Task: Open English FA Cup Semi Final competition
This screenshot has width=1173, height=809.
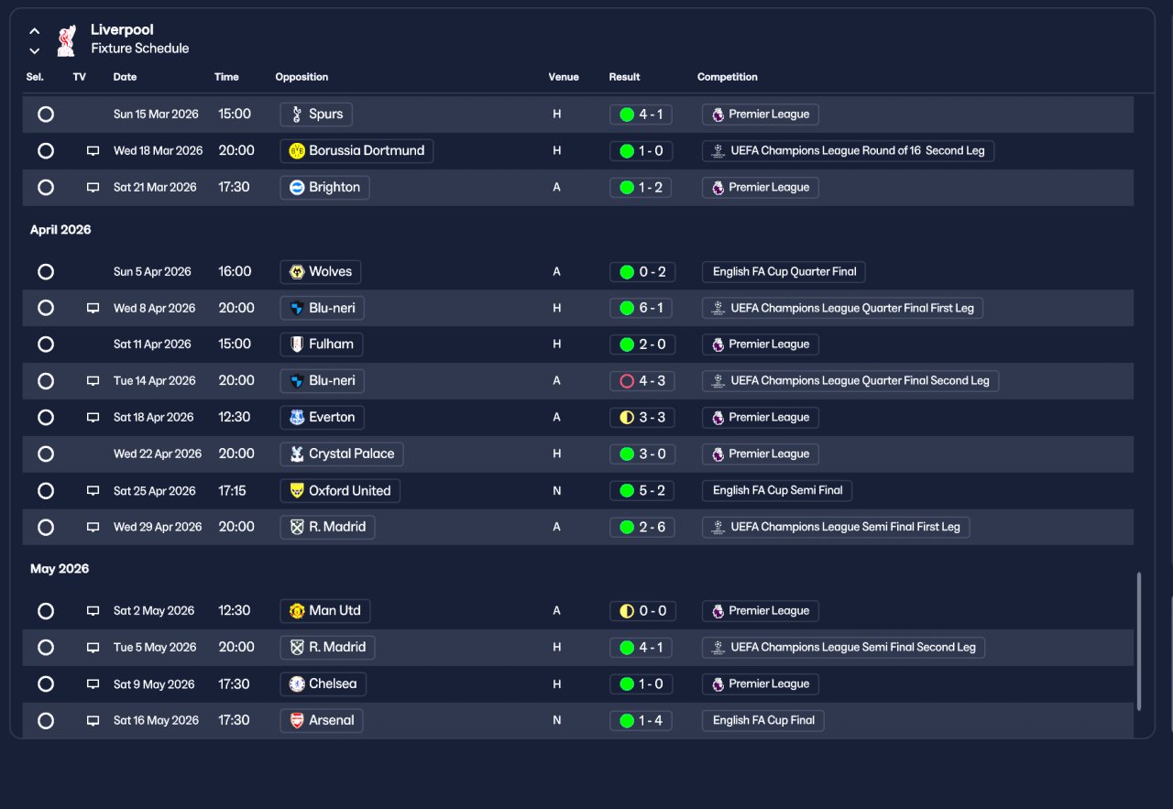Action: [x=777, y=491]
